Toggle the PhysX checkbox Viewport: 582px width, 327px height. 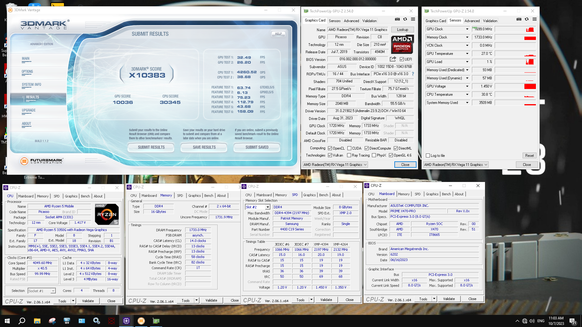[374, 155]
